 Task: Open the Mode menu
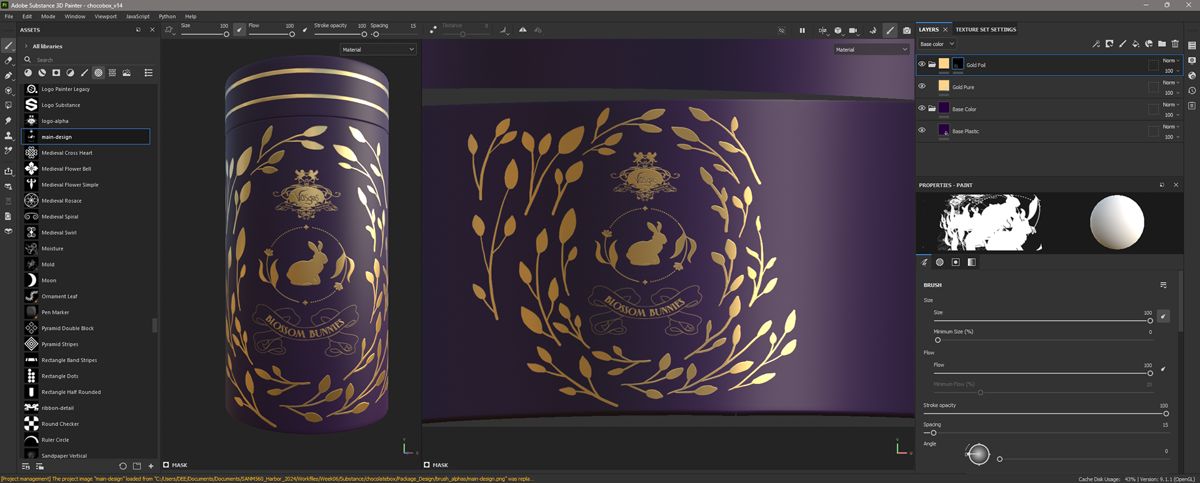pyautogui.click(x=48, y=16)
